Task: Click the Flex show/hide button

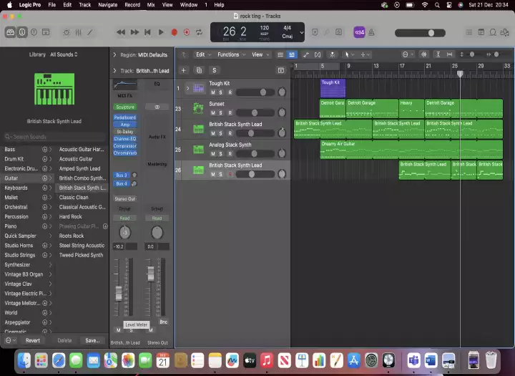Action: [x=318, y=54]
